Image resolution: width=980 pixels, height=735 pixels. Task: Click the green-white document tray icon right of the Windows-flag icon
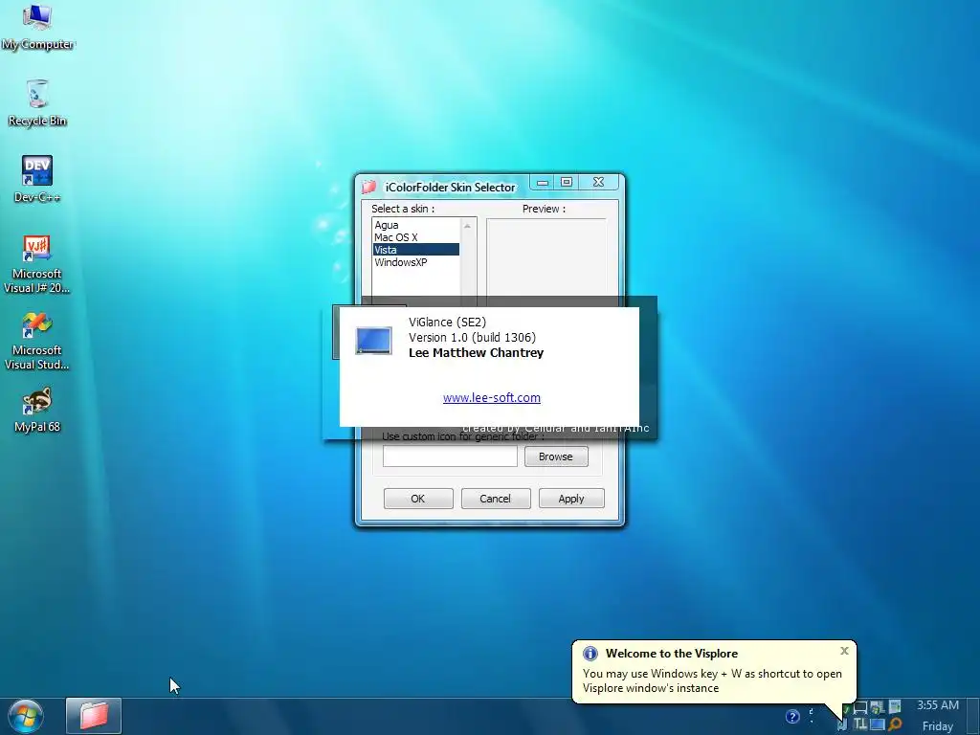(895, 707)
